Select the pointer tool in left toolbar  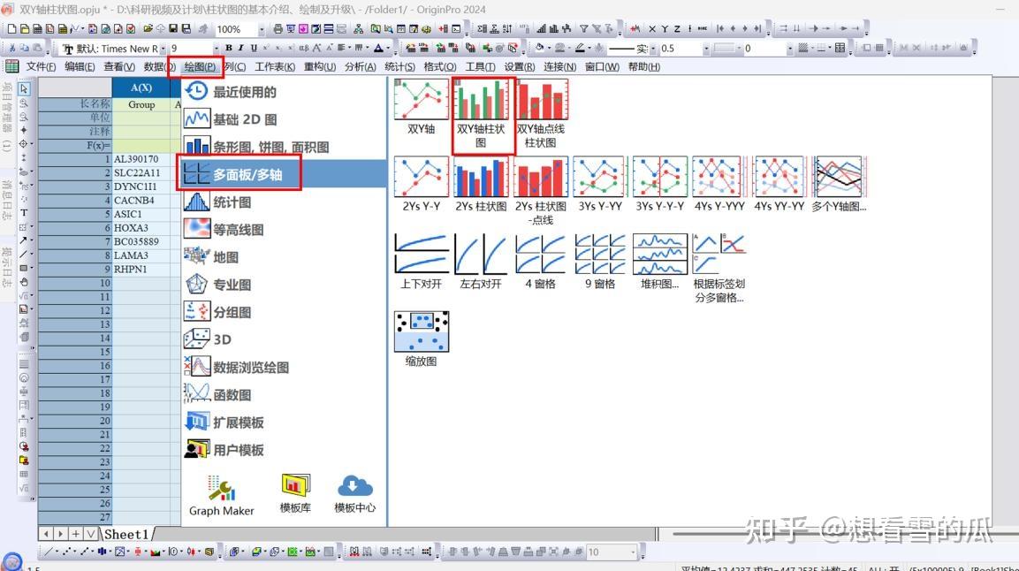(x=24, y=88)
